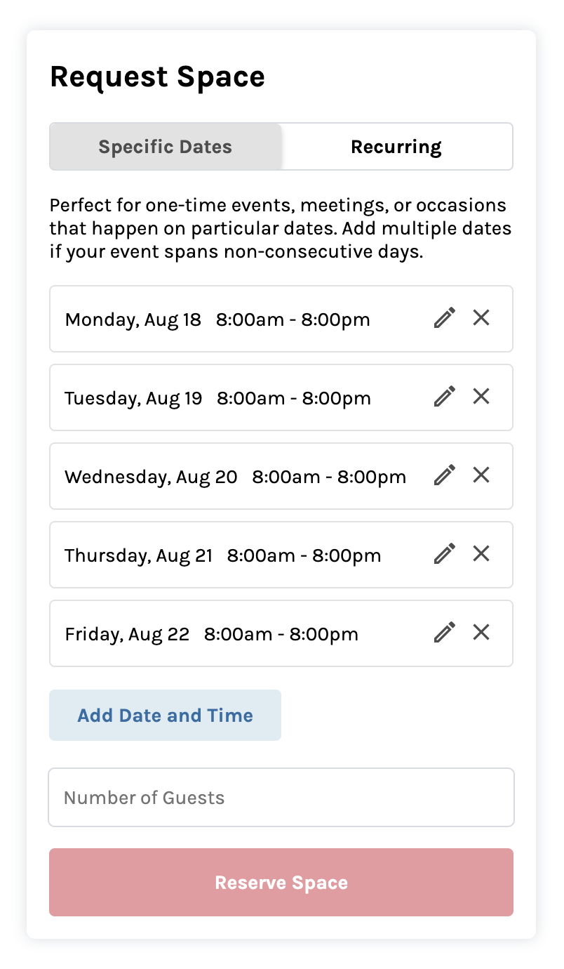564x969 pixels.
Task: Remove the Monday, Aug 18 date
Action: point(481,318)
